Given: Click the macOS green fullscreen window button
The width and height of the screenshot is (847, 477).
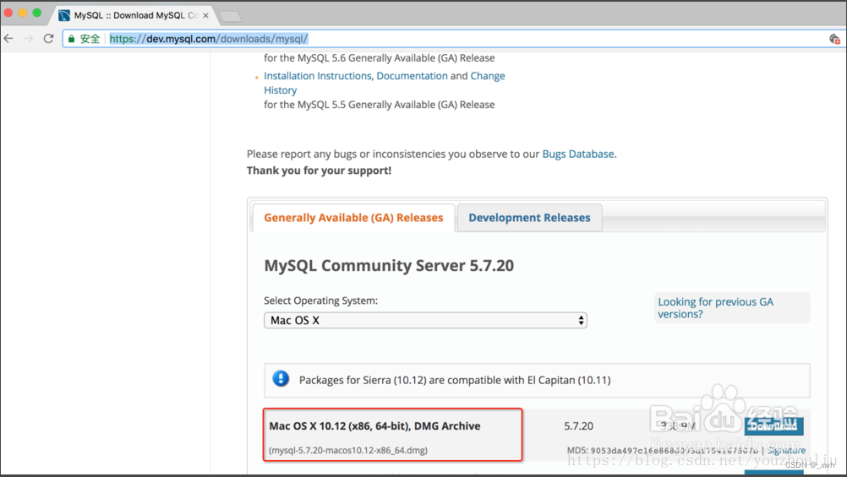Looking at the screenshot, I should (36, 13).
